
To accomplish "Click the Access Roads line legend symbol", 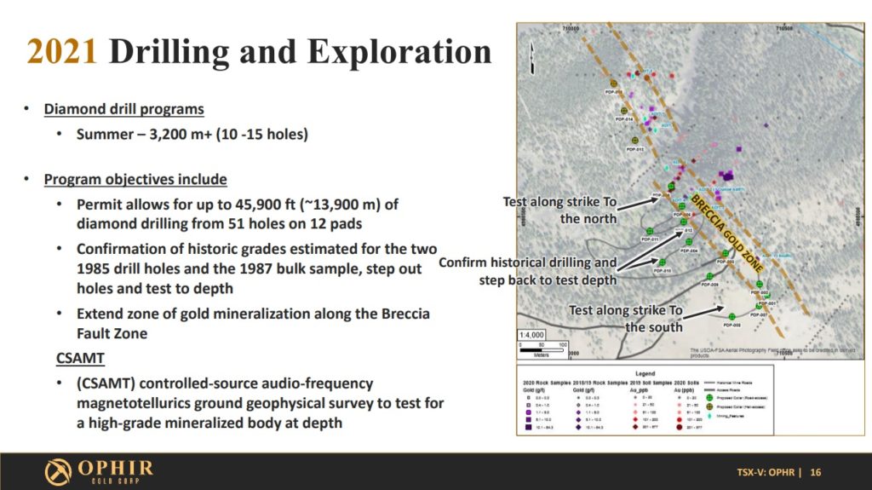I will (708, 389).
